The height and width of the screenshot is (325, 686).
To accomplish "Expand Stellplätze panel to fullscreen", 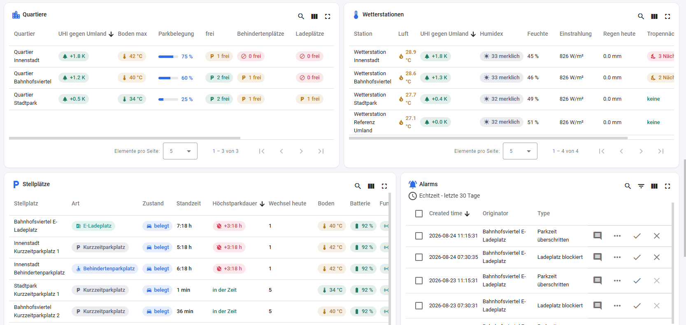I will coord(384,186).
